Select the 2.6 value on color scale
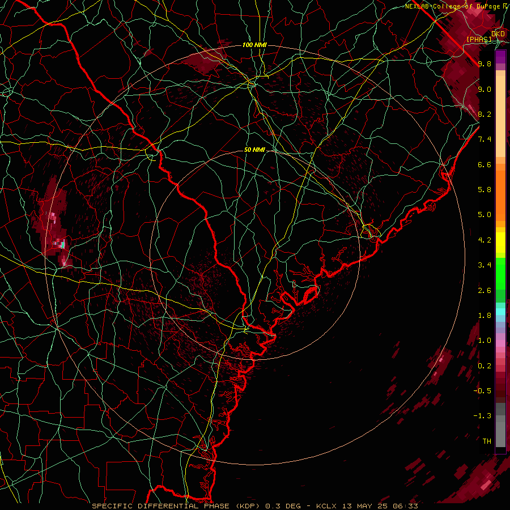 [484, 291]
